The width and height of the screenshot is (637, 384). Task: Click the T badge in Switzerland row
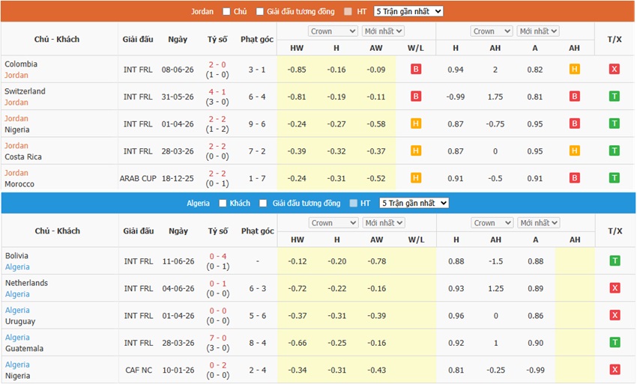point(614,97)
